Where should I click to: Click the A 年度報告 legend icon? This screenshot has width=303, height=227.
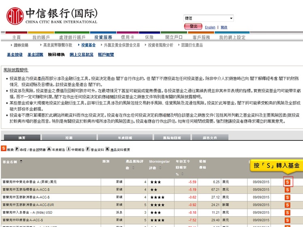(x=49, y=149)
